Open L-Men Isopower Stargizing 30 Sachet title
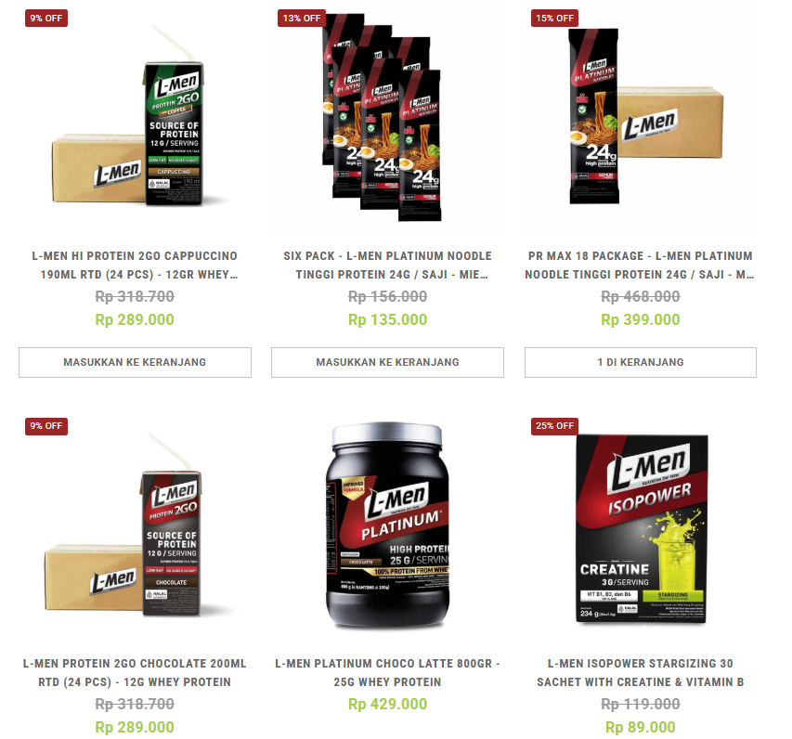This screenshot has height=739, width=792. (x=641, y=673)
